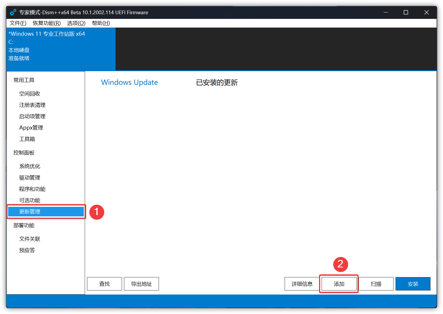Close the Dism++ window

point(426,12)
